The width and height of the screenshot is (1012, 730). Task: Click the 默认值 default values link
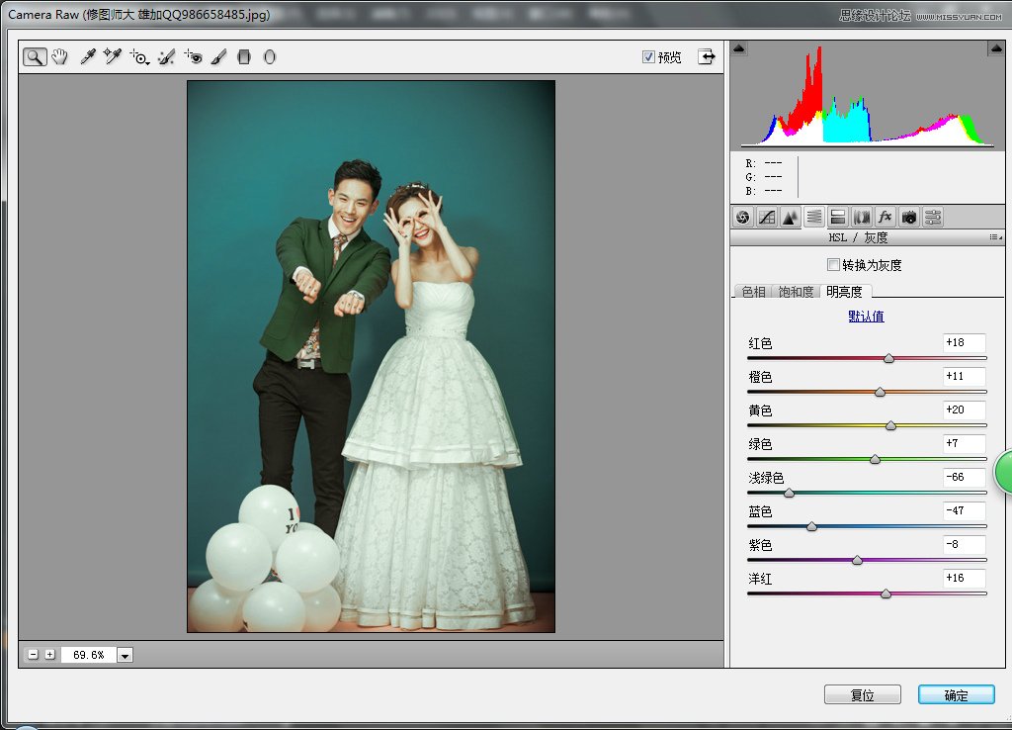[866, 316]
